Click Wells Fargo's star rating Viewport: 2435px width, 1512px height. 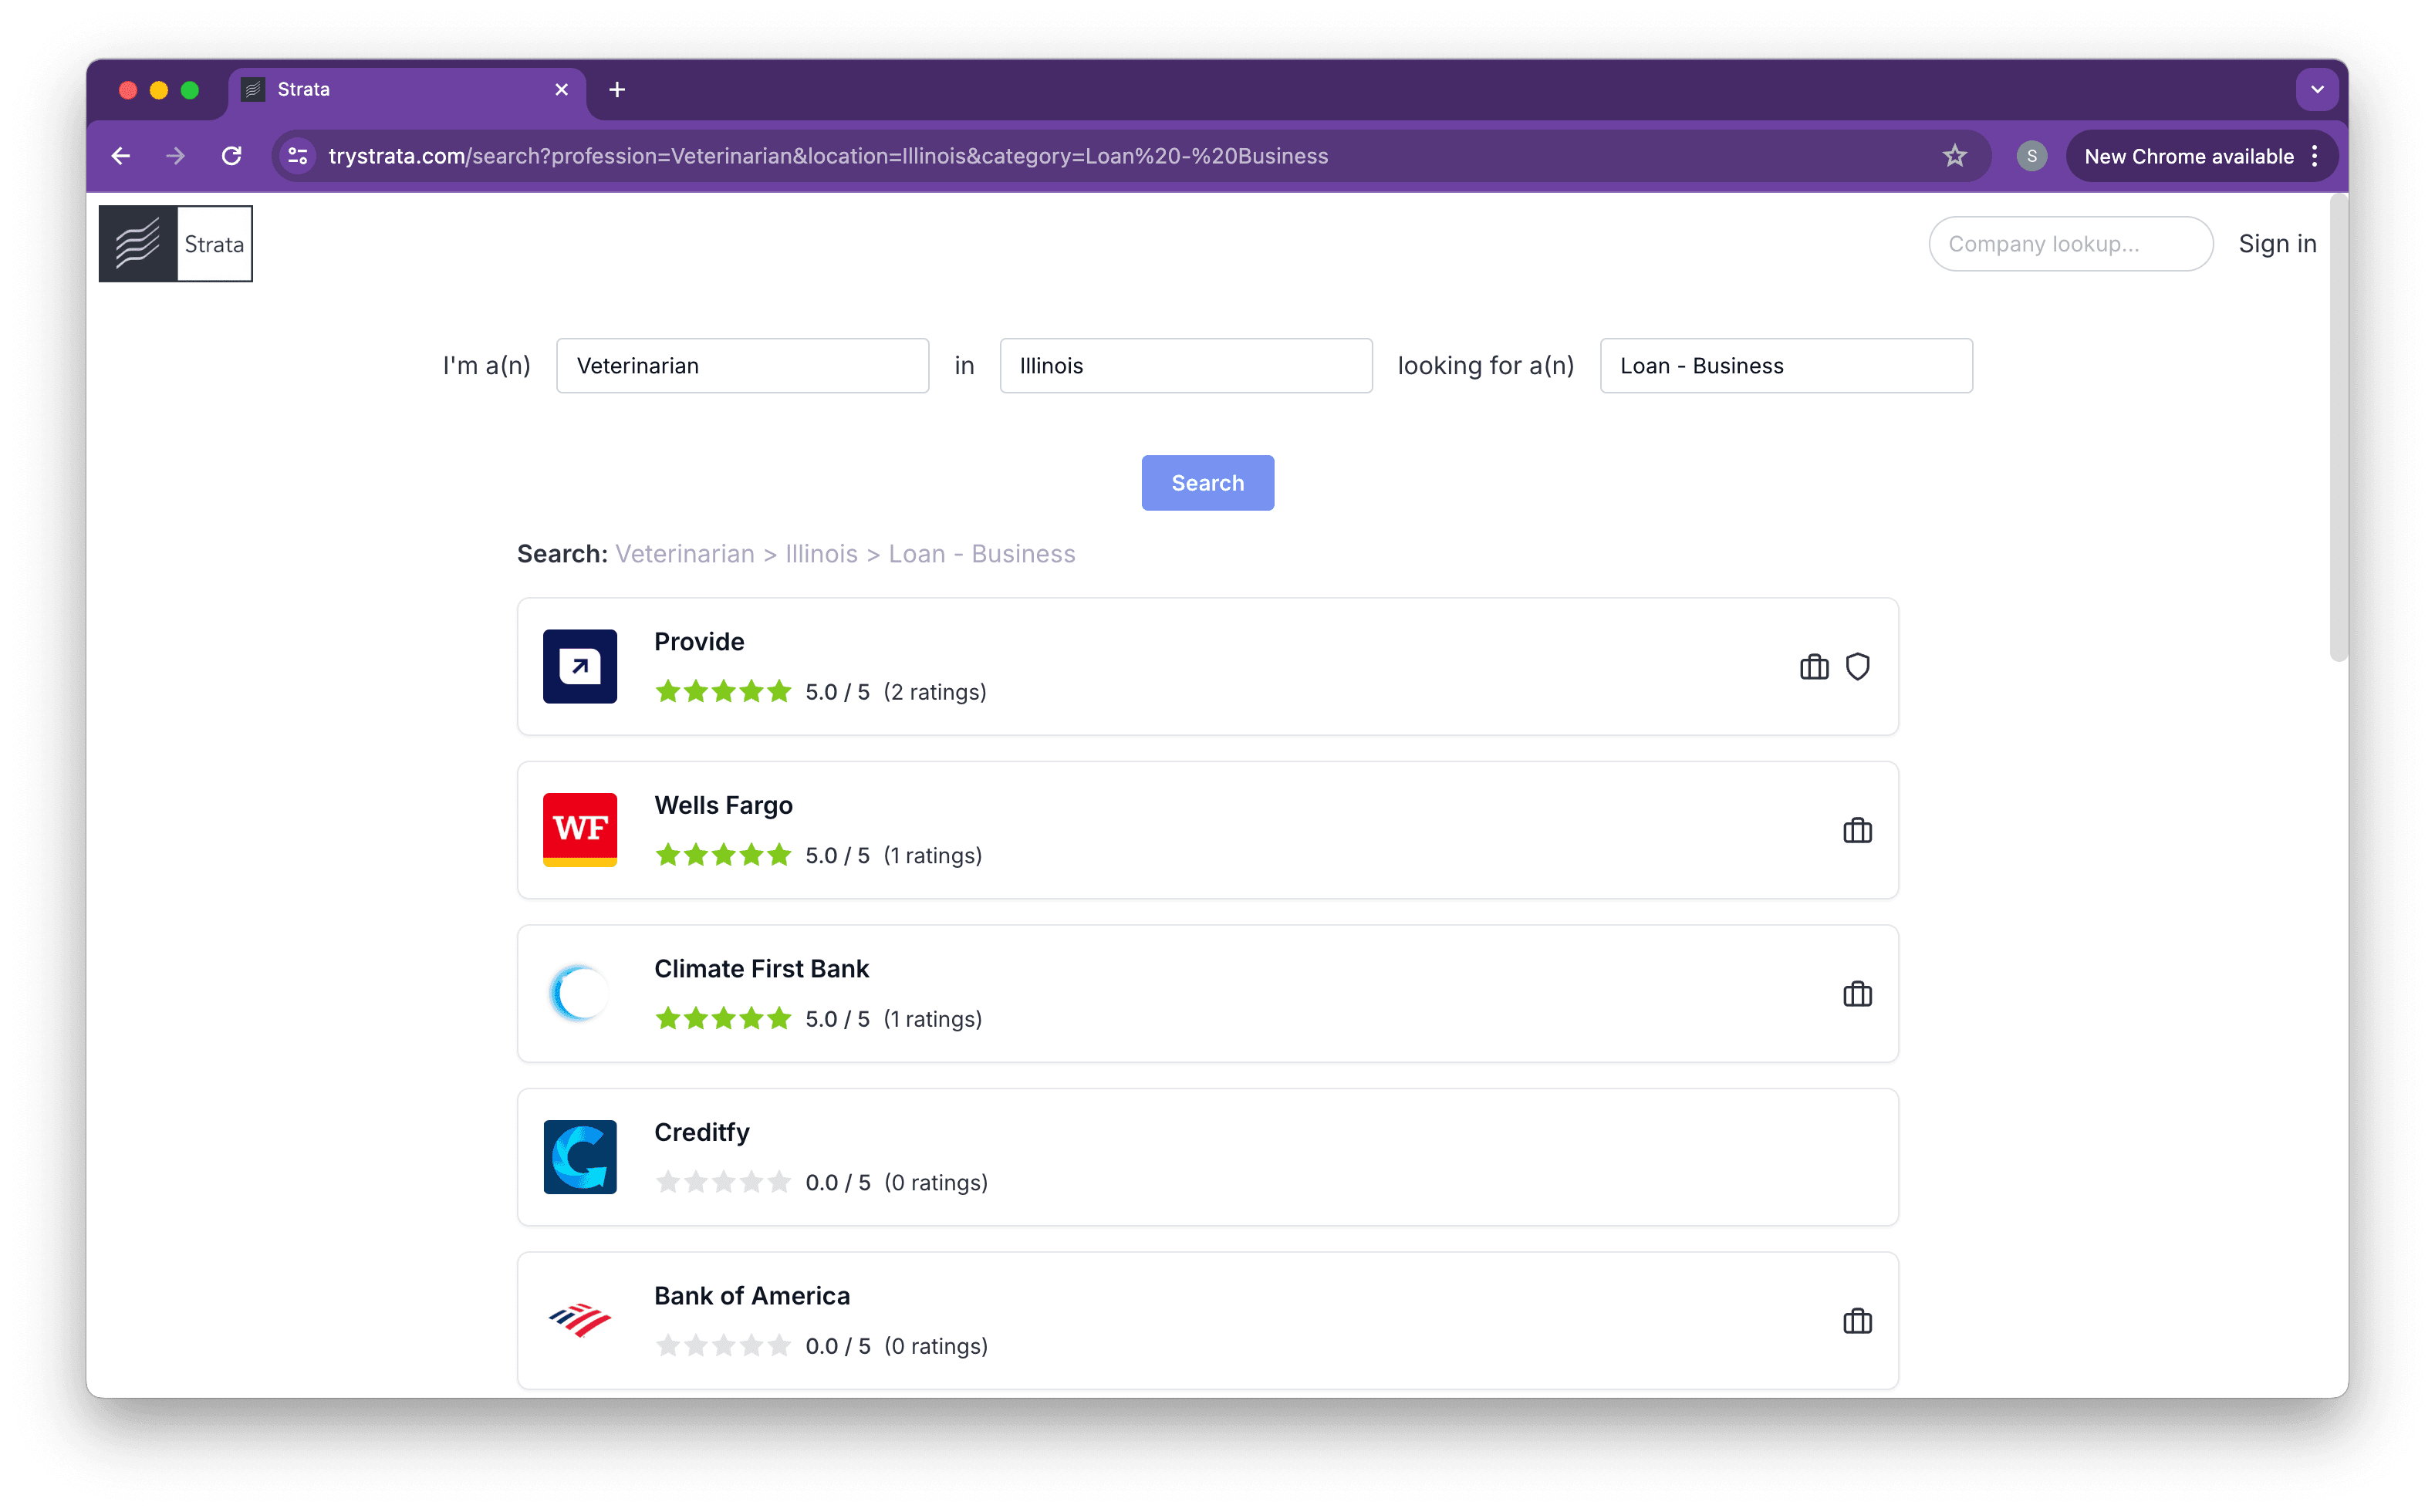pos(723,855)
